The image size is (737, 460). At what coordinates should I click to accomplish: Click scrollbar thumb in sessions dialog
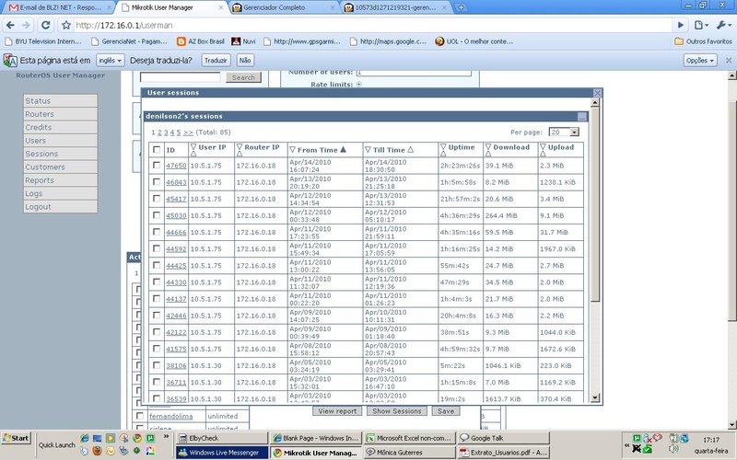(x=595, y=204)
